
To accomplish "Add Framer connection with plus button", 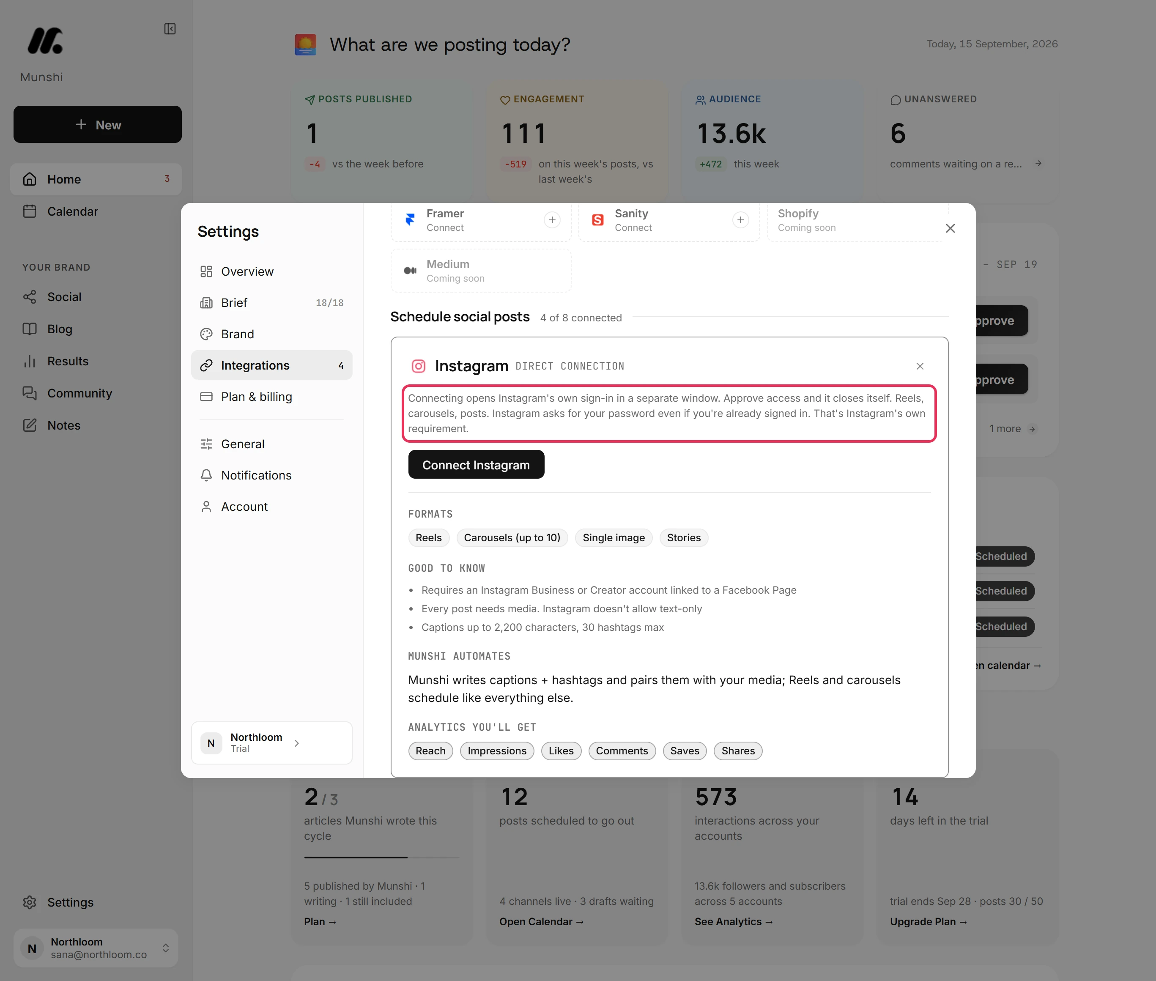I will [x=552, y=220].
